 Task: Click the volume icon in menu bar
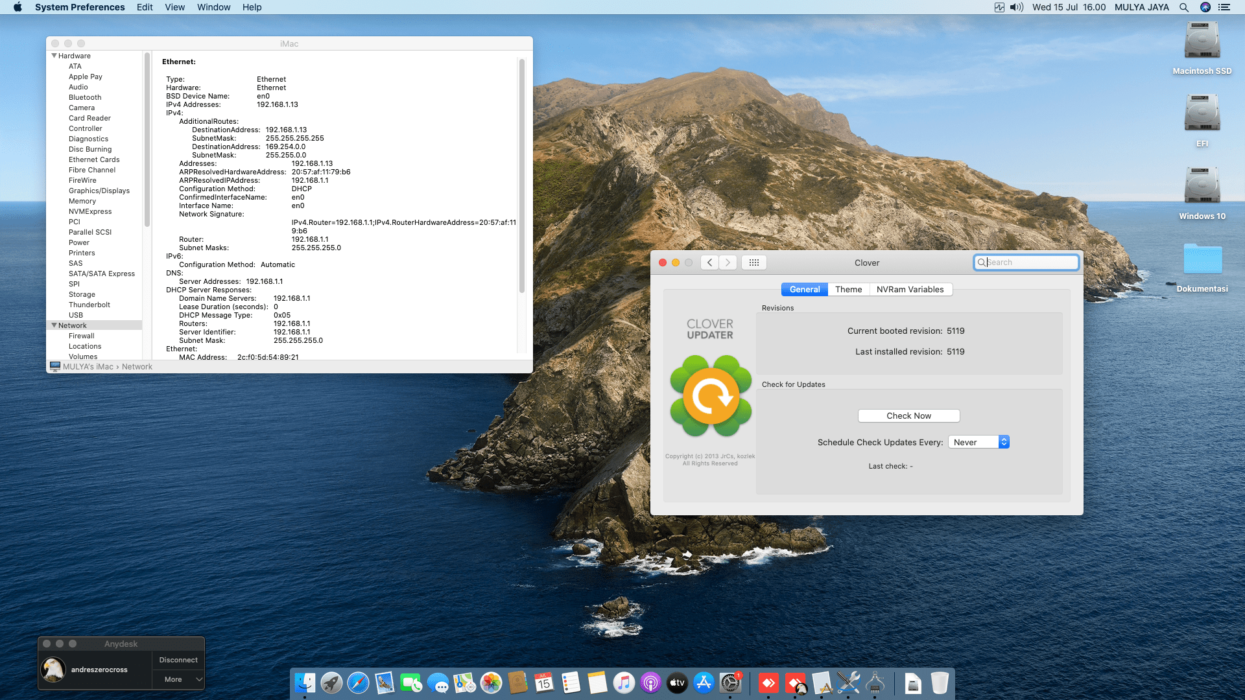pos(1017,7)
